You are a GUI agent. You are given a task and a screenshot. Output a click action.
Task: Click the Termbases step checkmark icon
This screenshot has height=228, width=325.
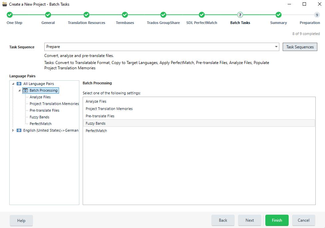[x=125, y=15]
